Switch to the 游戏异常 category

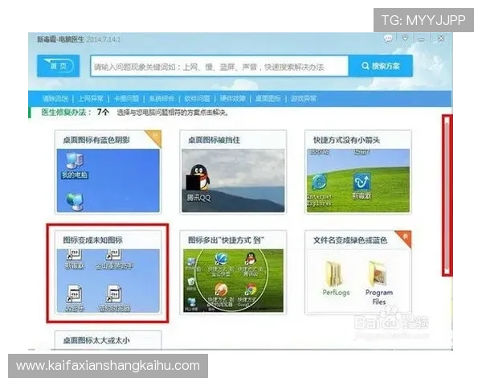(304, 98)
